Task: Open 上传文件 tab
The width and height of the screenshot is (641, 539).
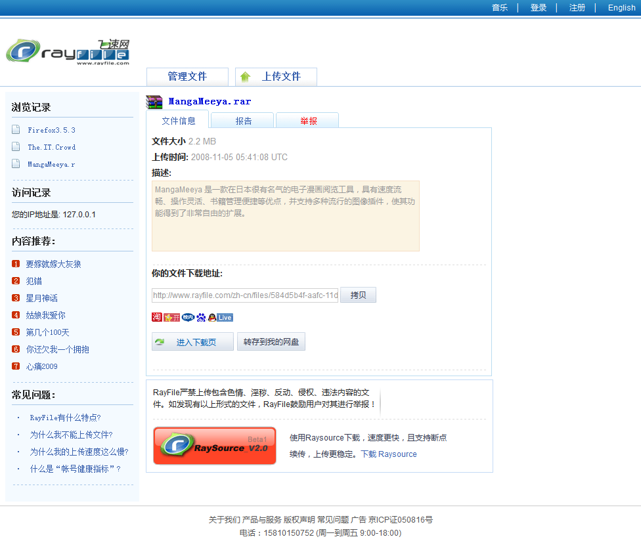Action: [x=276, y=77]
